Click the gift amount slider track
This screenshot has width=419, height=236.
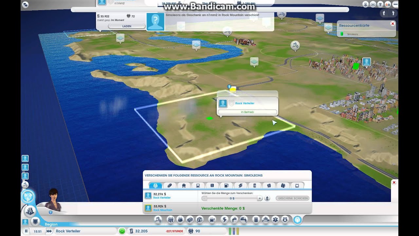(232, 198)
